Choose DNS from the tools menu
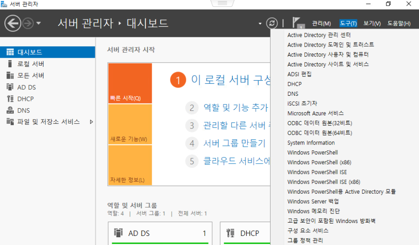This screenshot has width=419, height=245. click(x=293, y=94)
